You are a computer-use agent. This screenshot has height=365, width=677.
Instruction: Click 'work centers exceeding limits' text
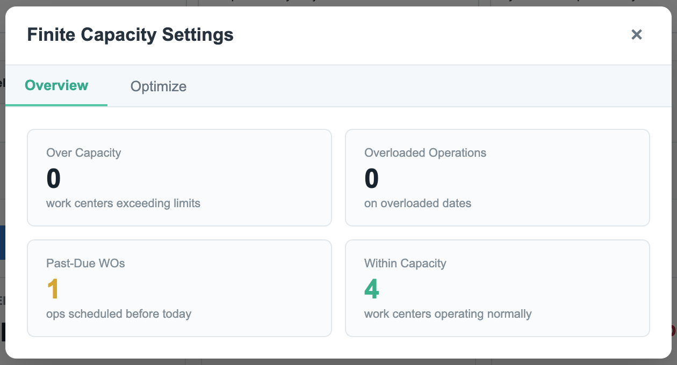pyautogui.click(x=124, y=203)
